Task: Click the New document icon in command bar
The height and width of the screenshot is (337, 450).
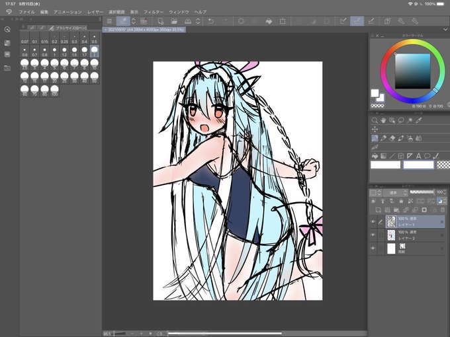Action: 160,21
